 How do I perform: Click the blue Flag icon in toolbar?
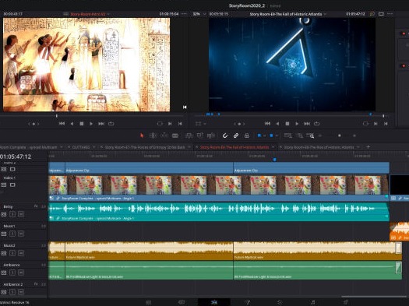(259, 135)
